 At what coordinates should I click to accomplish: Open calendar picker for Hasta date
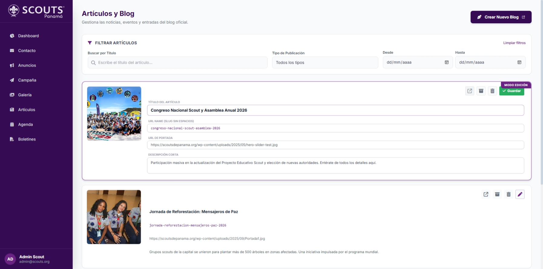pyautogui.click(x=519, y=62)
